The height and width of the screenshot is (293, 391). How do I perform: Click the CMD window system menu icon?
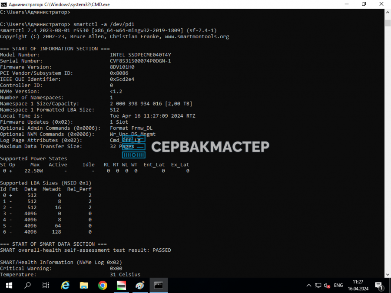pos(4,4)
